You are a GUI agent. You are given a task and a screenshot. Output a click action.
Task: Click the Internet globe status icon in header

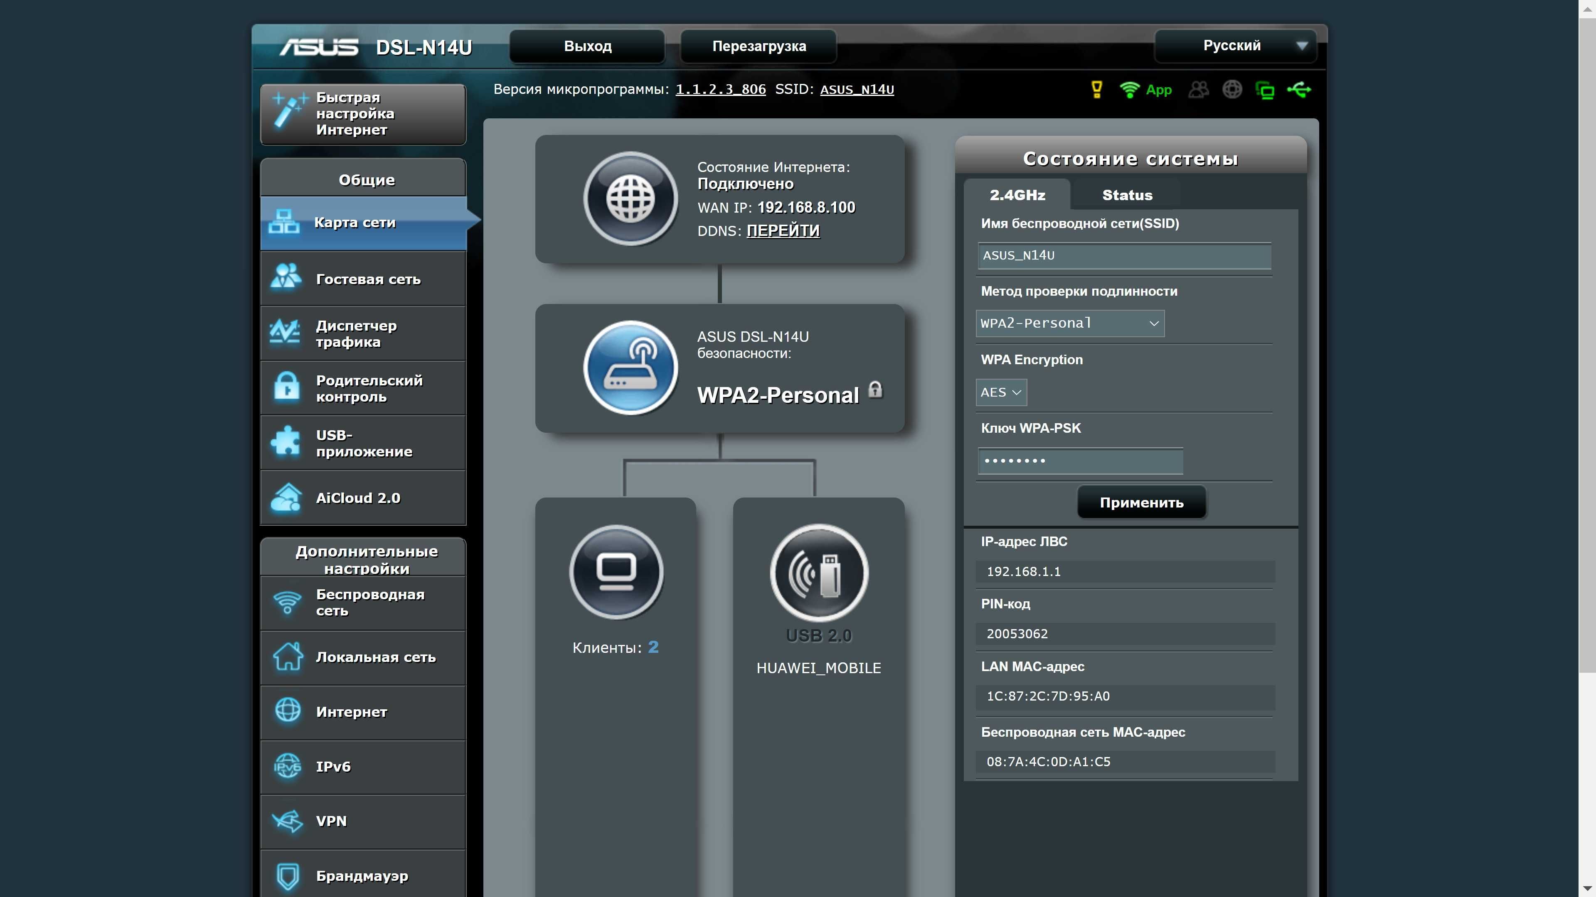click(1231, 90)
